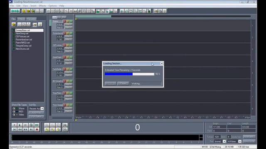Click Zoom to Selection icon
The width and height of the screenshot is (266, 149).
pos(47,130)
